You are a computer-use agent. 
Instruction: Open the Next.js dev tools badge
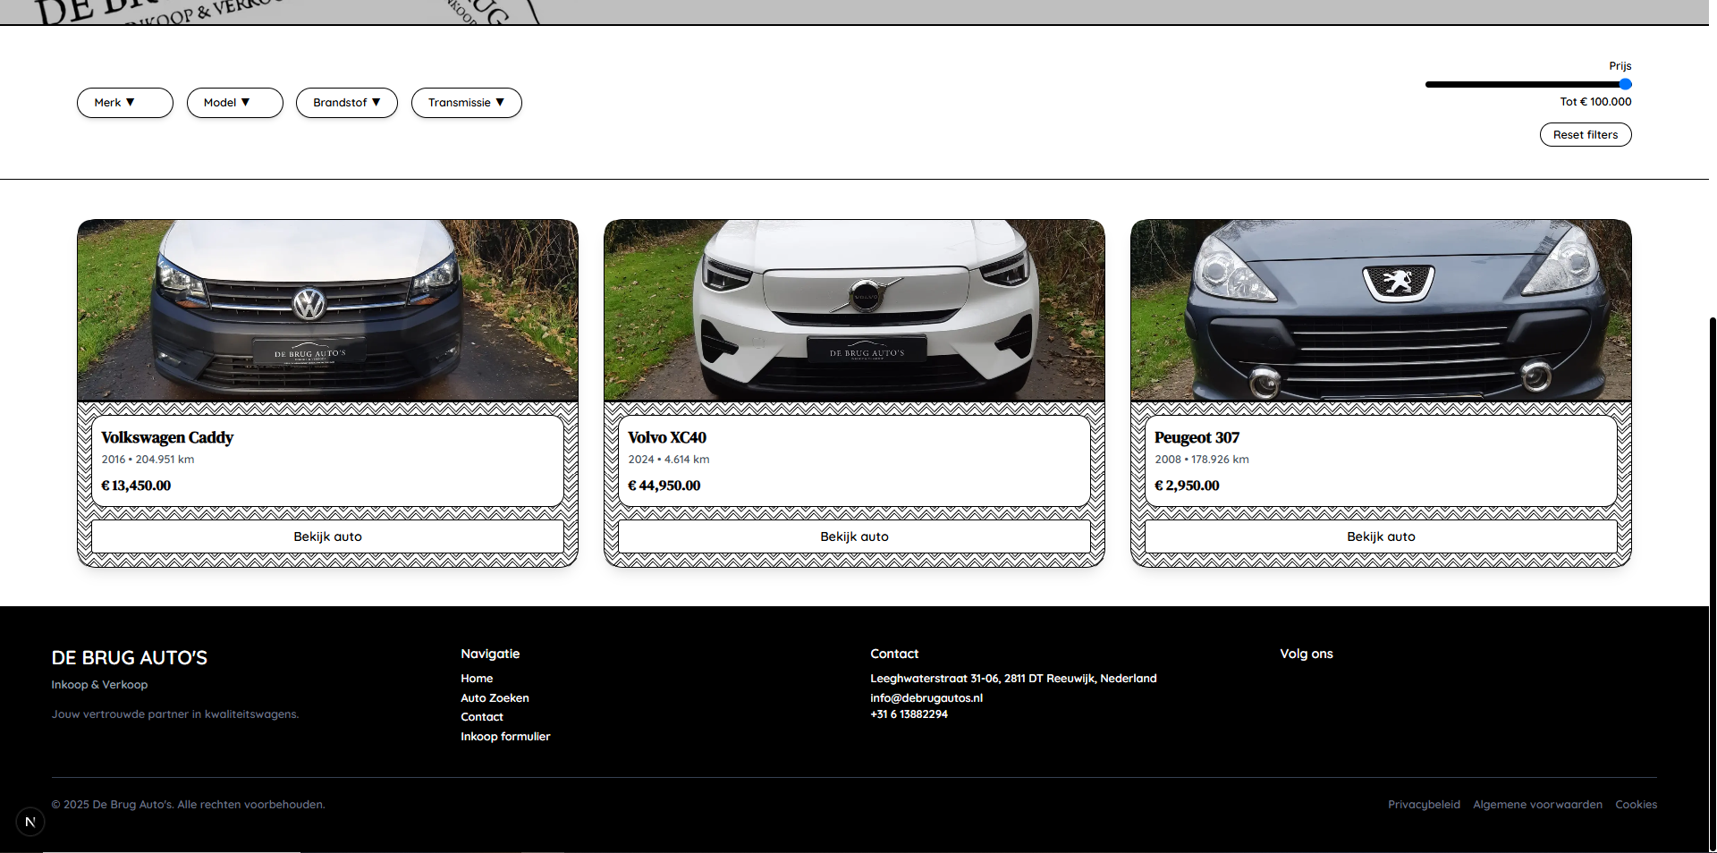pyautogui.click(x=30, y=822)
